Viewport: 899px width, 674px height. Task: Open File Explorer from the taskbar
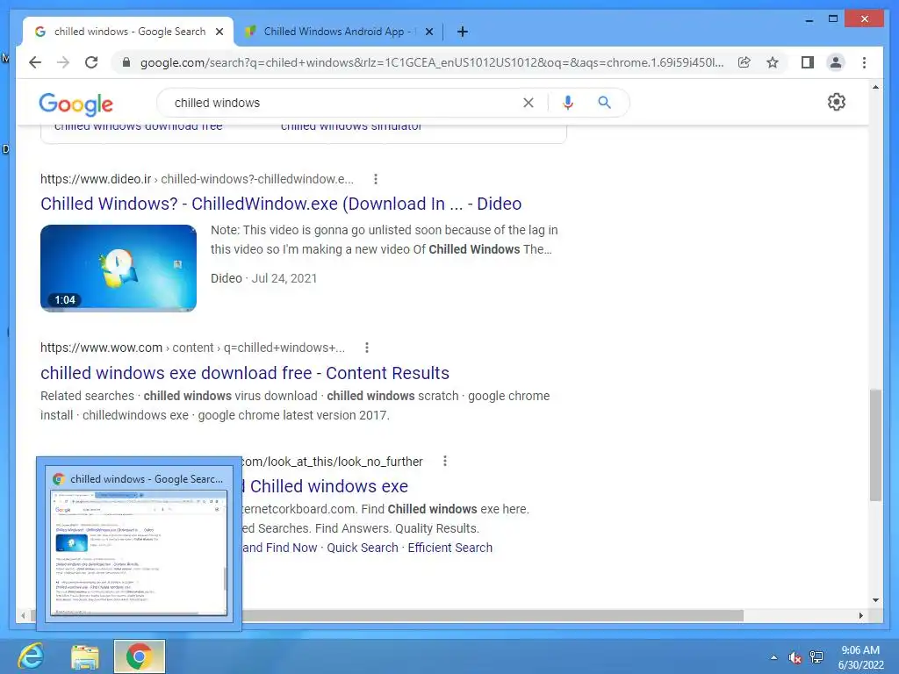85,656
